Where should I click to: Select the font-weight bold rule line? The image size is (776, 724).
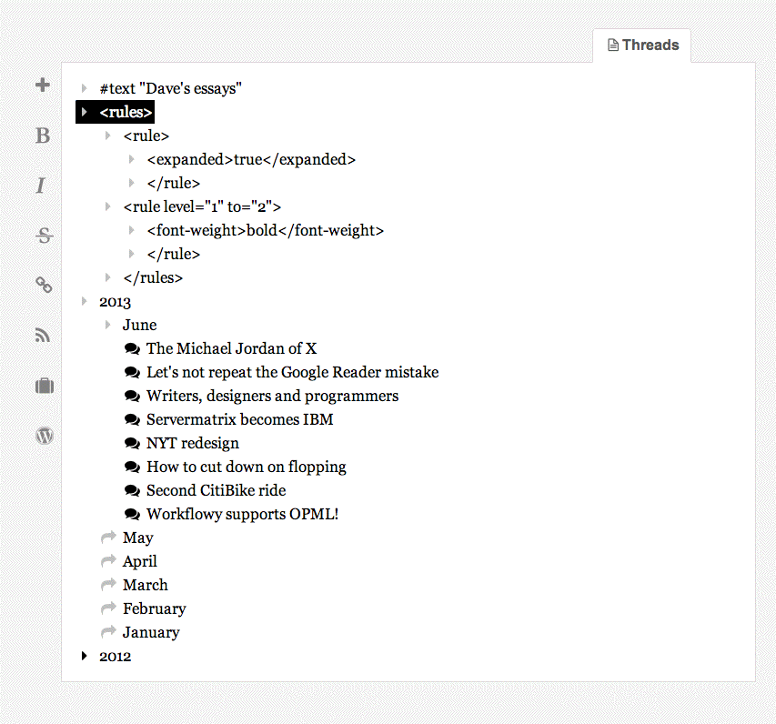(265, 230)
